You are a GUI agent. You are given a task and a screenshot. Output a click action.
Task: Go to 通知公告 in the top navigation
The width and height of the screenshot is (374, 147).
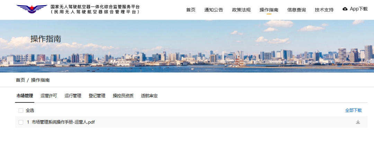(214, 10)
